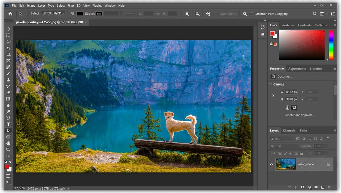
Task: Switch to the Swatches tab
Action: click(288, 25)
